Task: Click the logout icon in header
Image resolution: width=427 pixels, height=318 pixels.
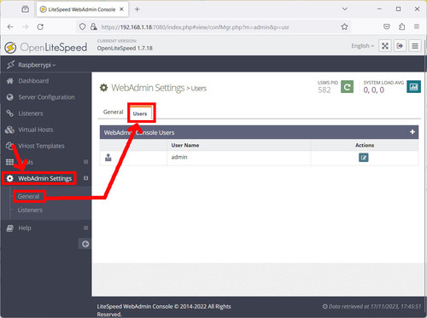Action: 400,46
